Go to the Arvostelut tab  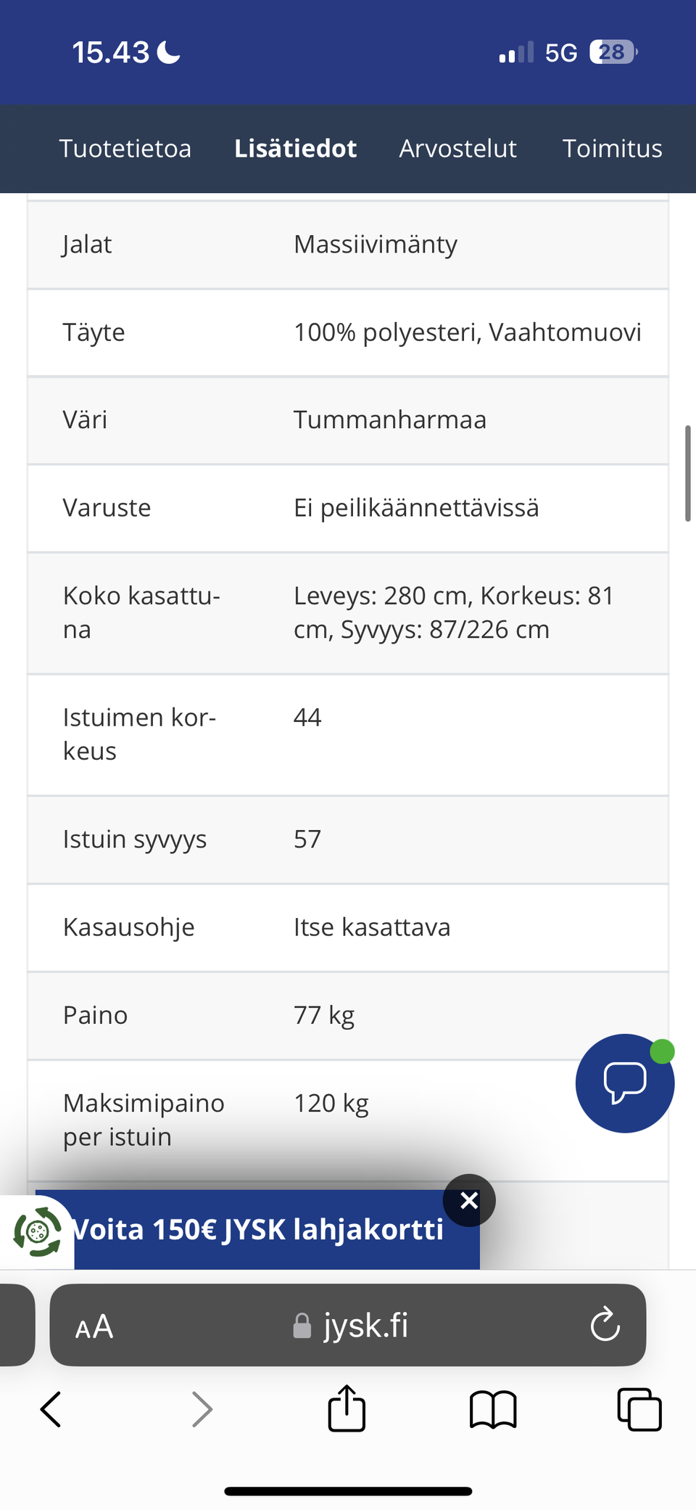coord(457,149)
